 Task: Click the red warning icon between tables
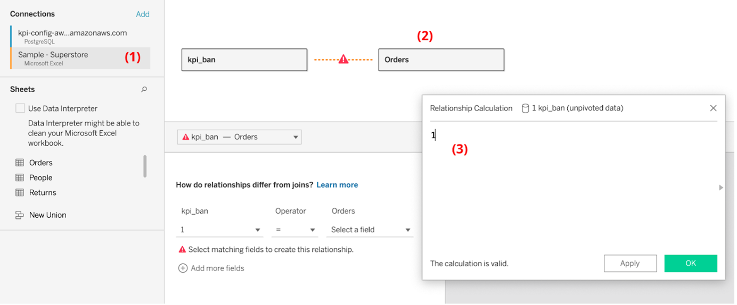point(343,60)
